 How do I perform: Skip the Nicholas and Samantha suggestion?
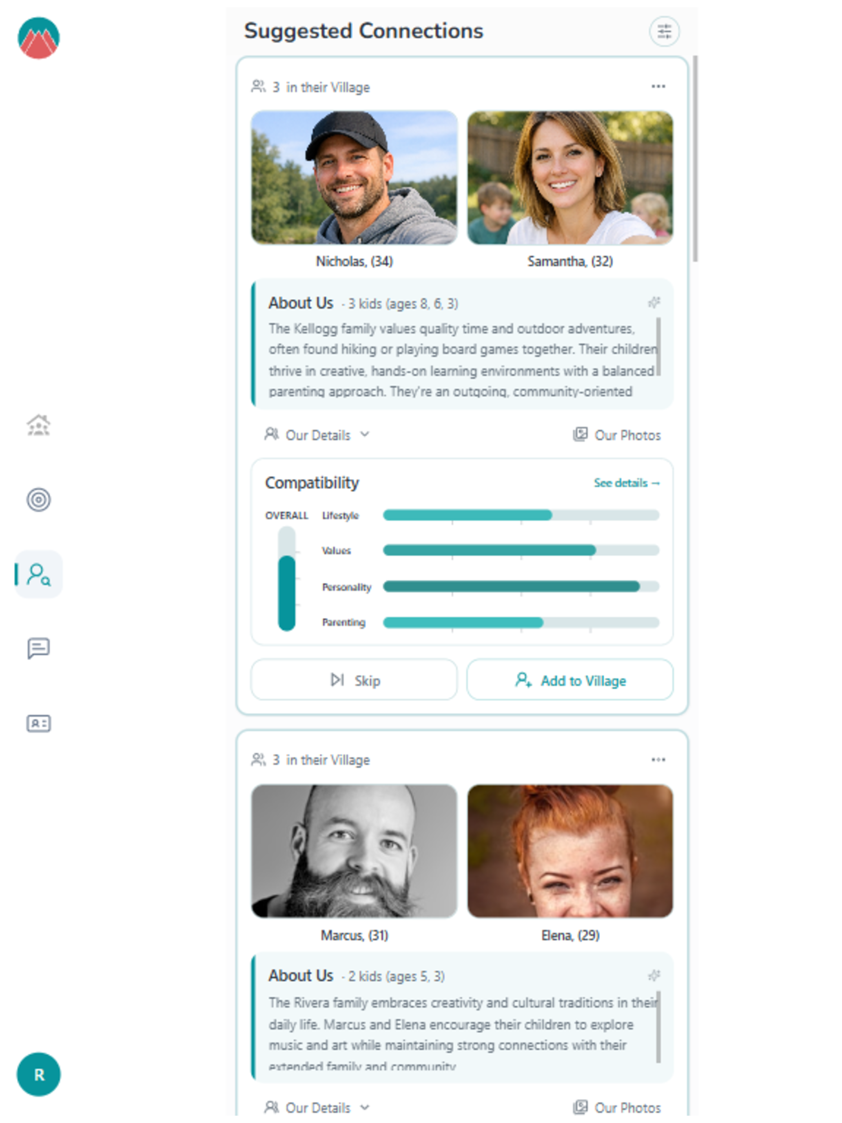(x=354, y=680)
